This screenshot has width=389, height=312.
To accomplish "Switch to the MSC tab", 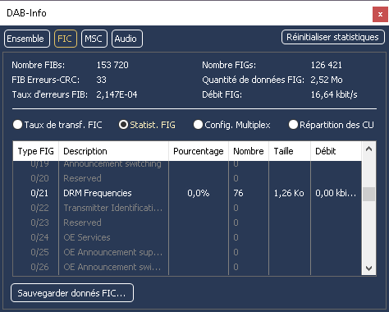I will point(94,39).
